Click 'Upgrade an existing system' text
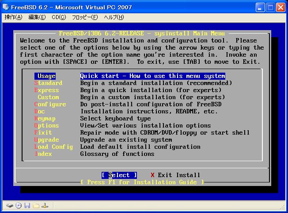The image size is (288, 213). [126, 140]
